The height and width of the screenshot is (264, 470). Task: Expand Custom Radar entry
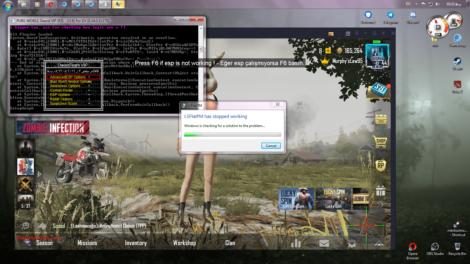[x=70, y=90]
